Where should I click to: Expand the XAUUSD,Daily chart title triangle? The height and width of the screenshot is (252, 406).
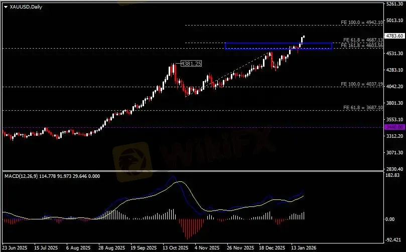pyautogui.click(x=6, y=7)
